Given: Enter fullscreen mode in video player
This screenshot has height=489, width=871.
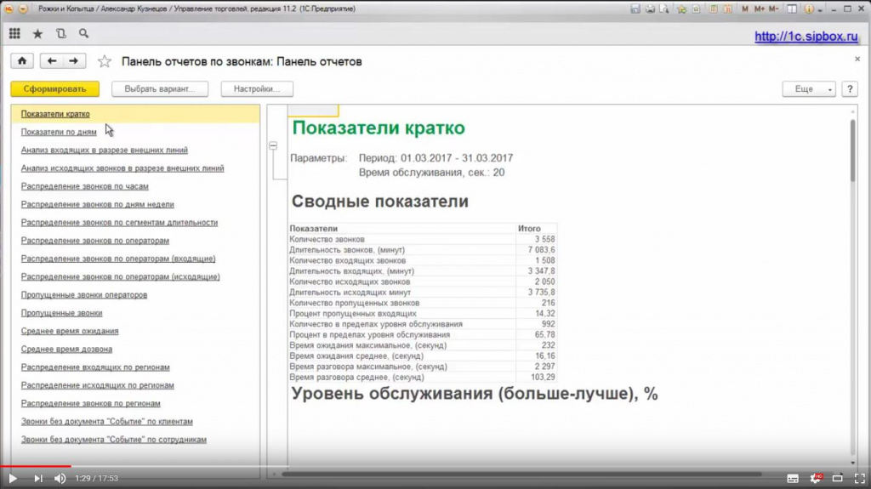Looking at the screenshot, I should tap(857, 479).
